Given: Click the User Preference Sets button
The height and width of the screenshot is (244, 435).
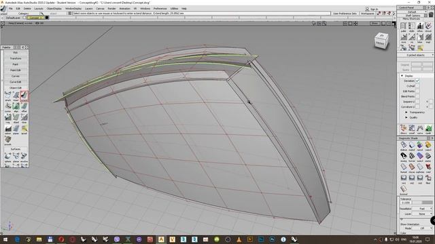Looking at the screenshot, I should pyautogui.click(x=345, y=14).
